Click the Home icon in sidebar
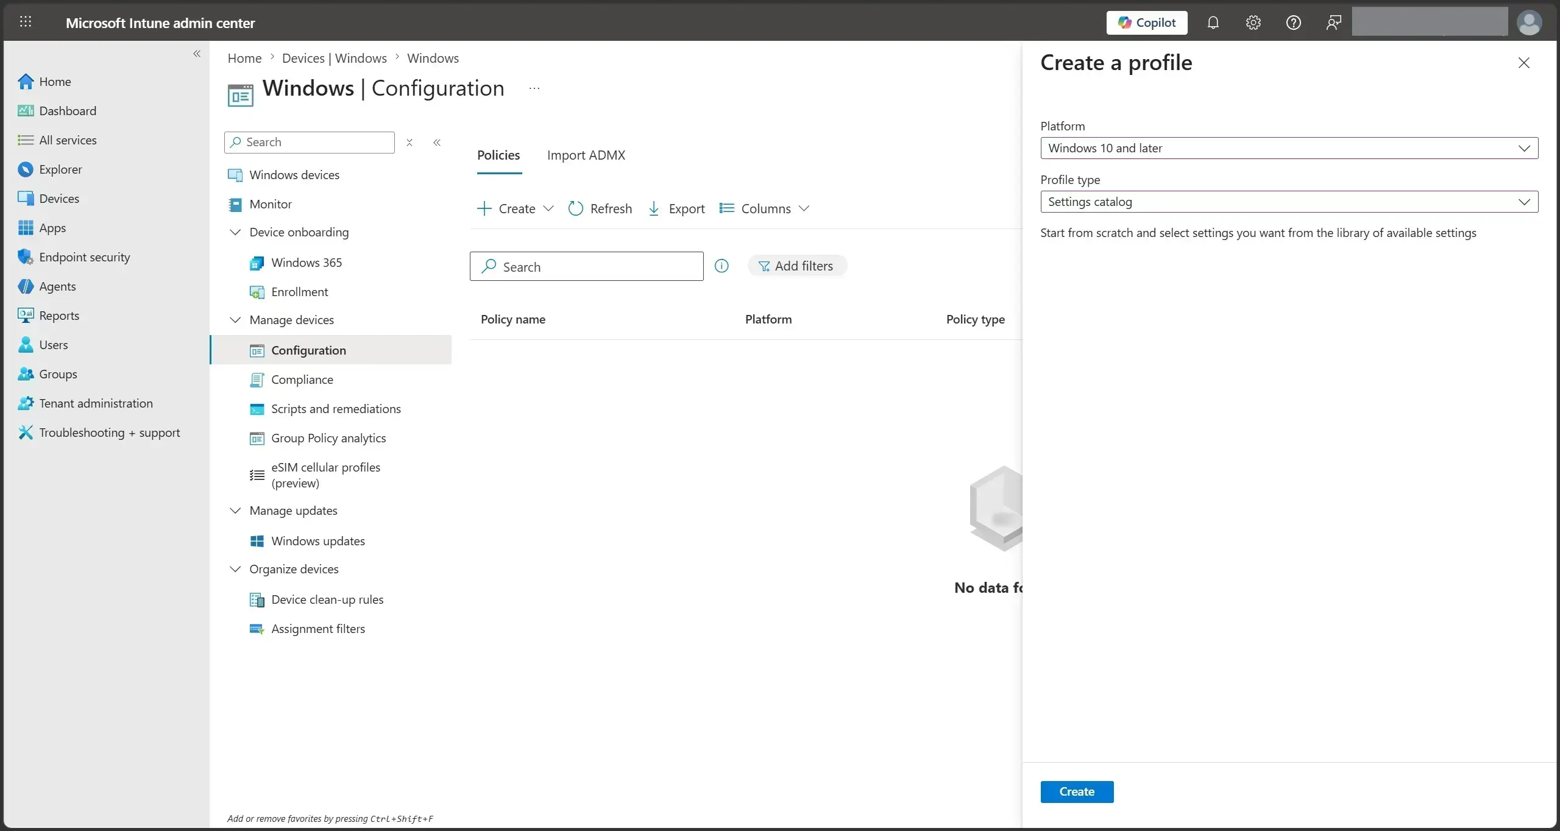Viewport: 1560px width, 831px height. click(x=26, y=82)
